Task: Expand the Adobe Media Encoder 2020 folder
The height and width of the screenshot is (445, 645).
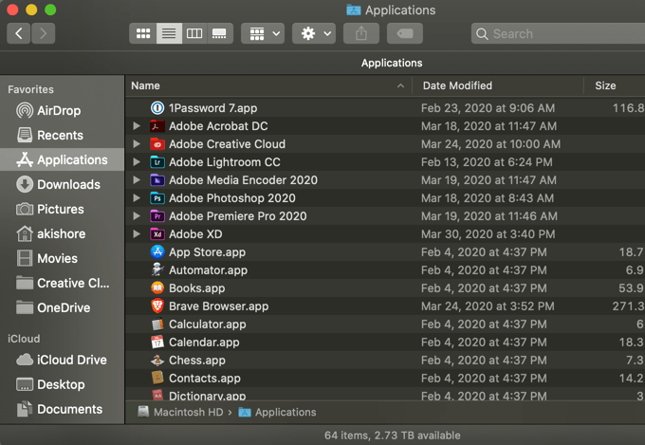Action: (137, 180)
